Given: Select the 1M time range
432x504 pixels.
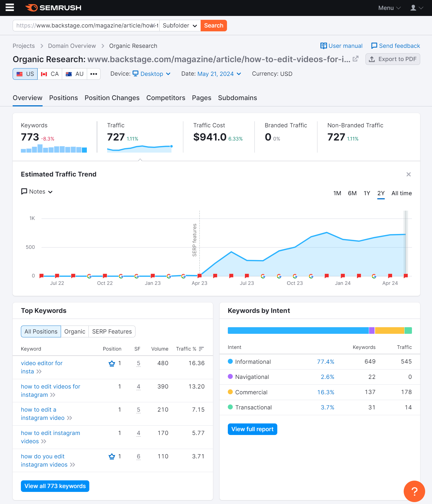Looking at the screenshot, I should [x=337, y=193].
